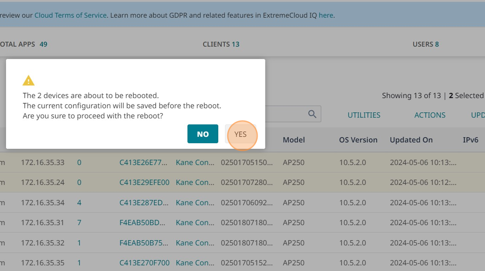Open Kane Con... link in 172.16.35.32 row
Viewport: 485px width, 271px height.
pyautogui.click(x=195, y=243)
